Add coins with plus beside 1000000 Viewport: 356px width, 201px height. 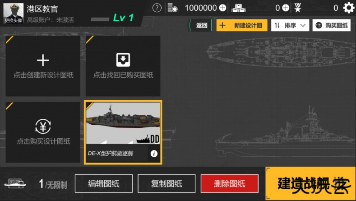point(222,8)
